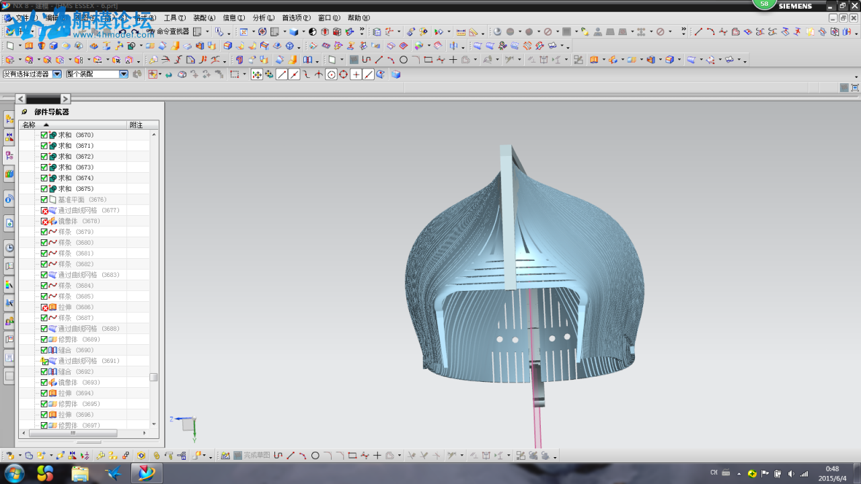Open the Part Navigator tab in the resource bar
The image size is (861, 484).
click(9, 155)
